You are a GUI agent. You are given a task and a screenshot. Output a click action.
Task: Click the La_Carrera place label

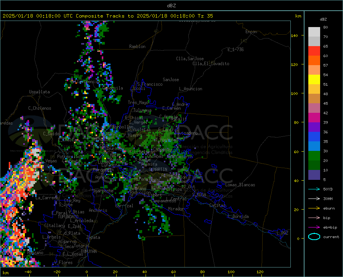(x=46, y=198)
